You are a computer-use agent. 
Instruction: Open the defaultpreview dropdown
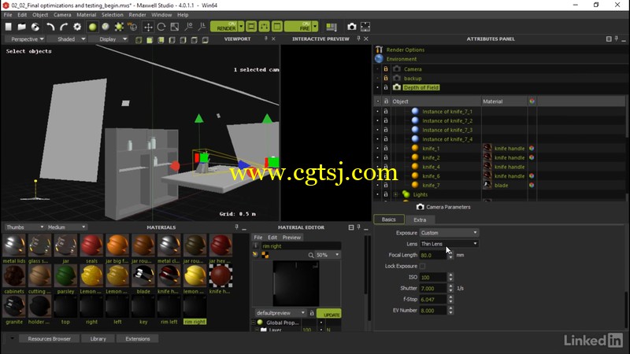[280, 313]
